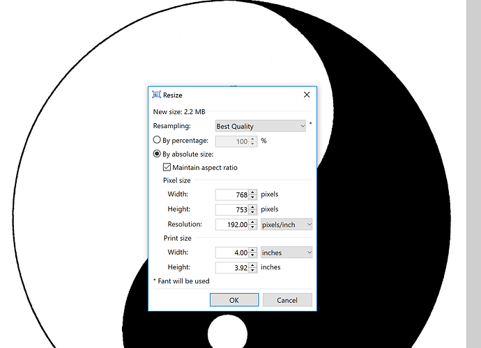Click the print Height field showing 3.92
Viewport: 481px width, 348px height.
pyautogui.click(x=232, y=268)
